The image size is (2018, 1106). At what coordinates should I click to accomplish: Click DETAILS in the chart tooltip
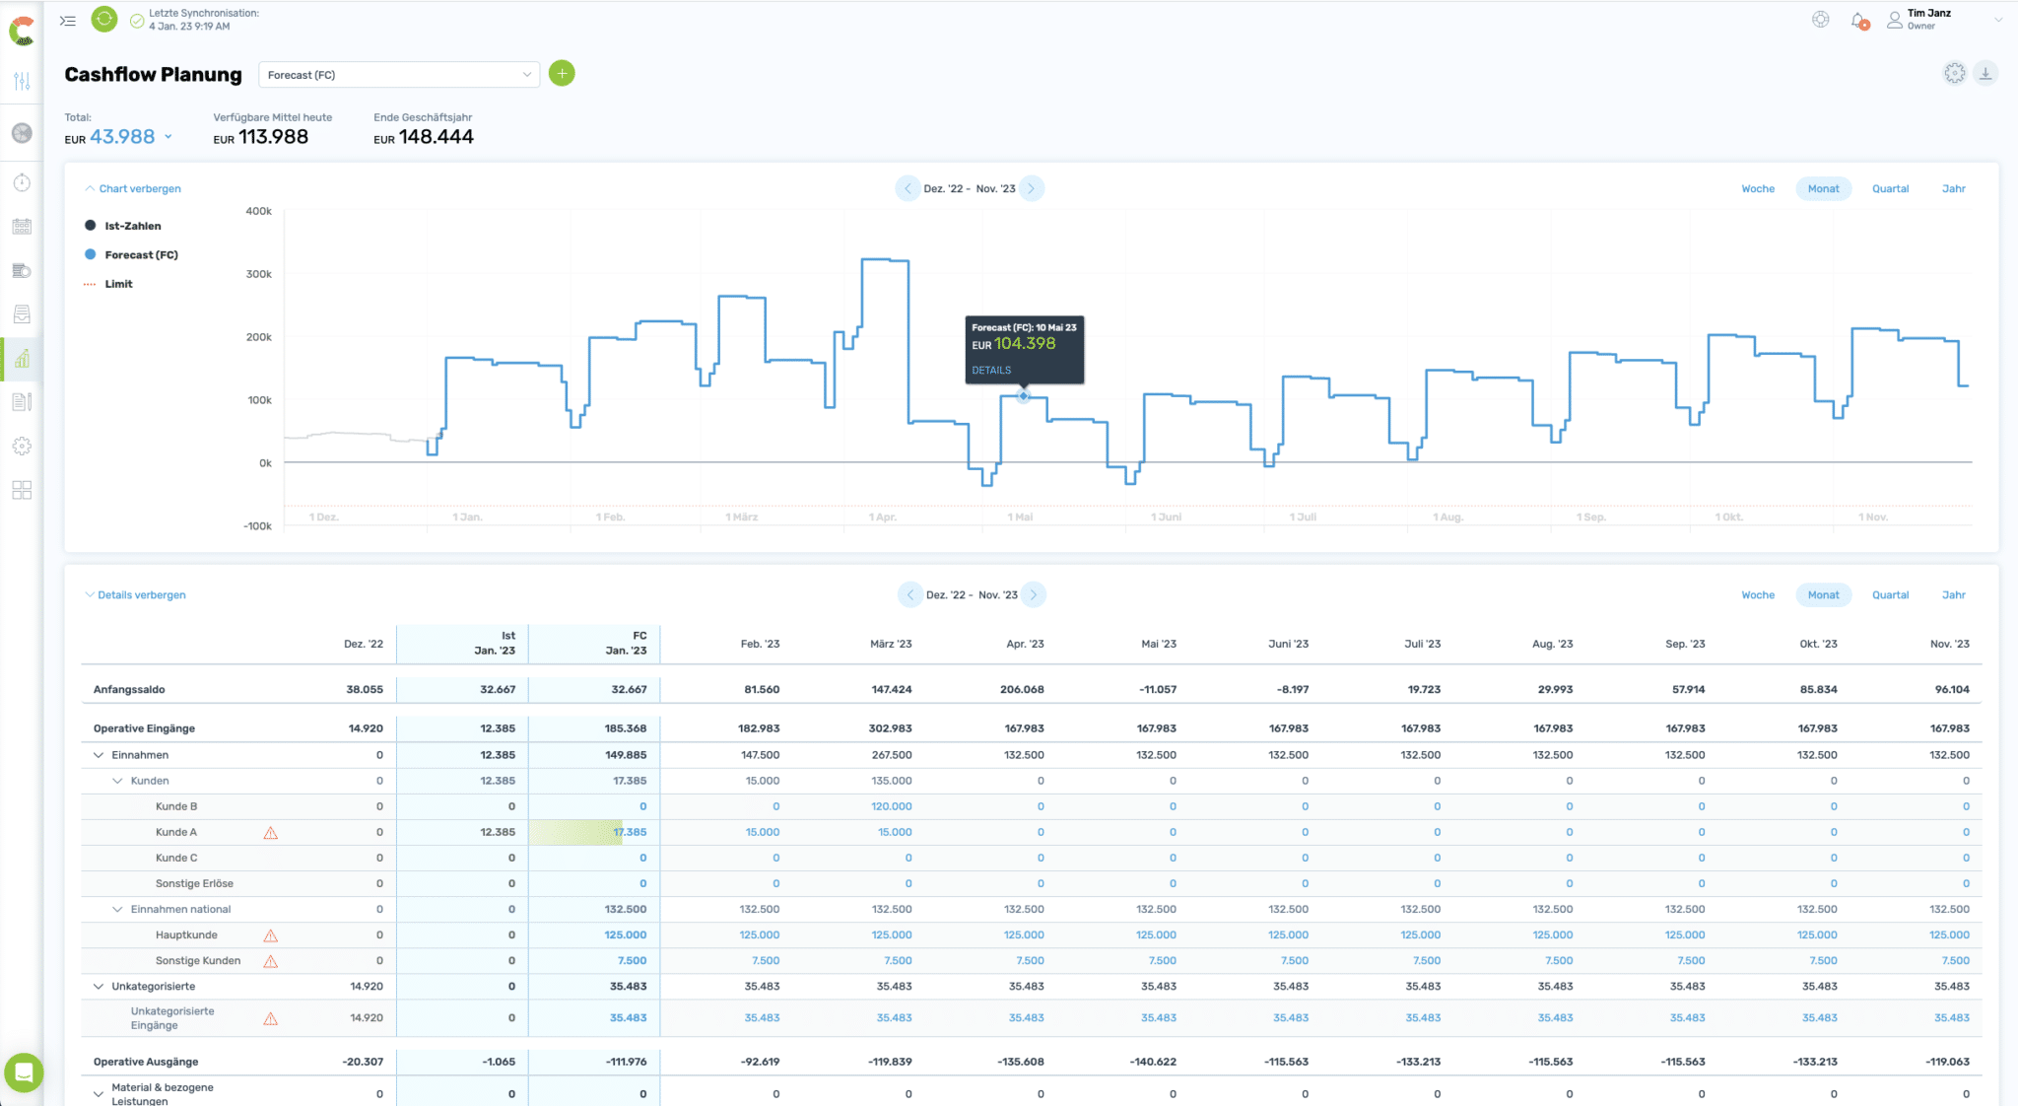[x=991, y=371]
